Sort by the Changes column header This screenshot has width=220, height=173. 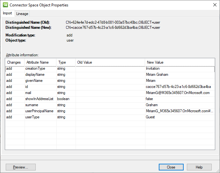14,62
